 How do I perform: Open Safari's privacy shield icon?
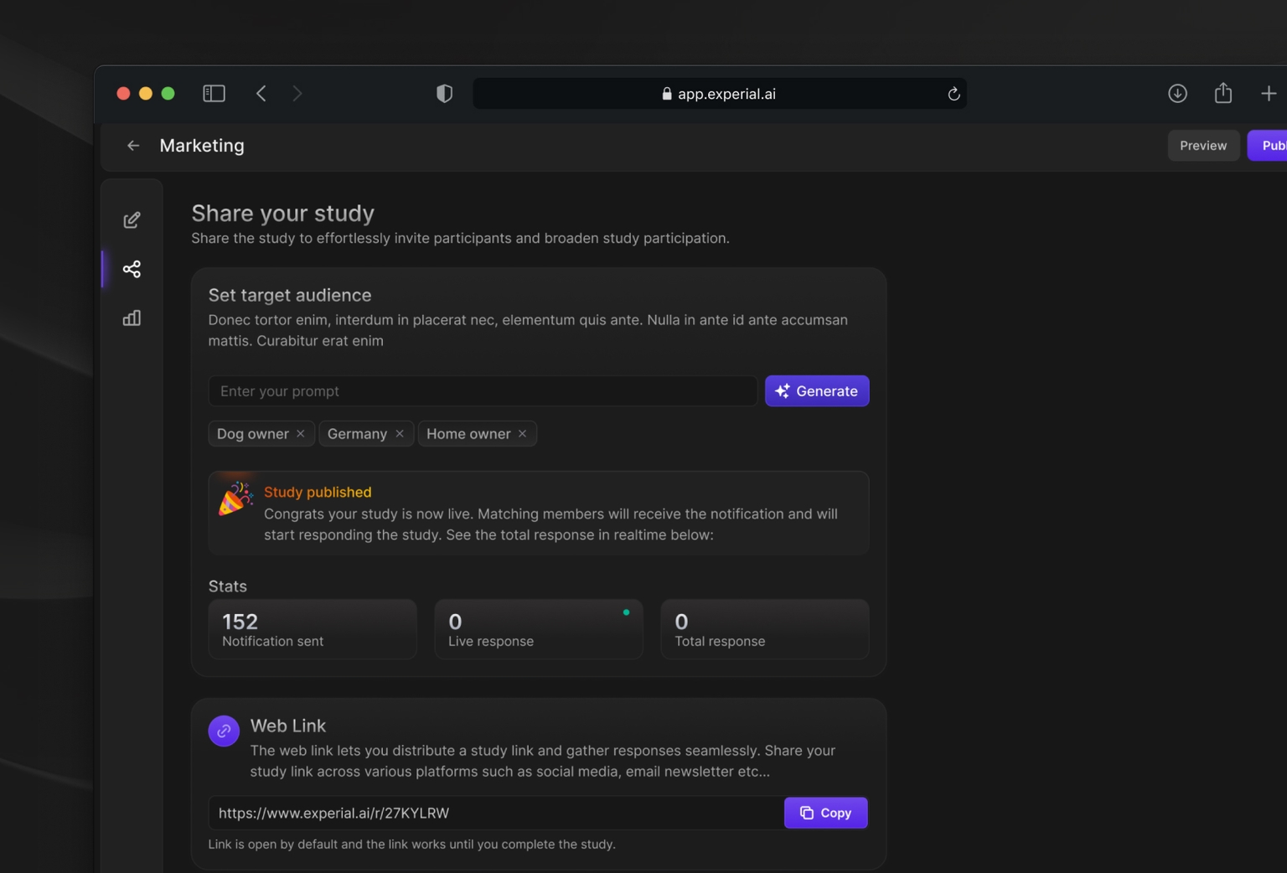[x=444, y=93]
